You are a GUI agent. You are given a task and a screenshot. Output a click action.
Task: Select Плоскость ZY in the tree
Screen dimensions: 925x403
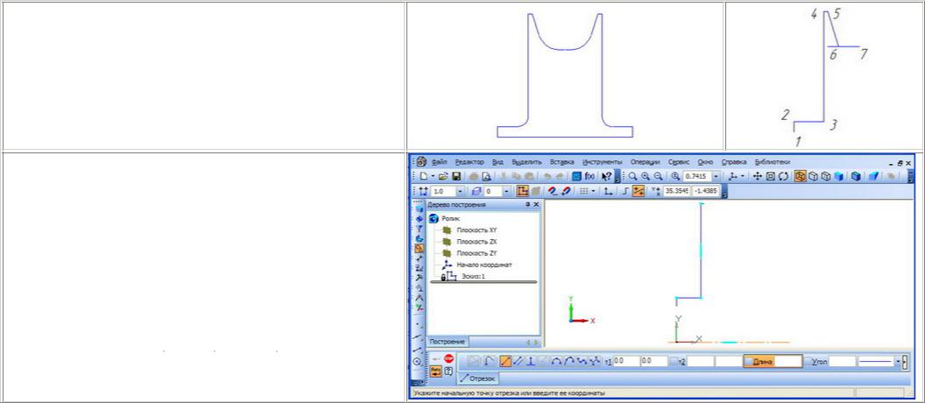coord(477,253)
